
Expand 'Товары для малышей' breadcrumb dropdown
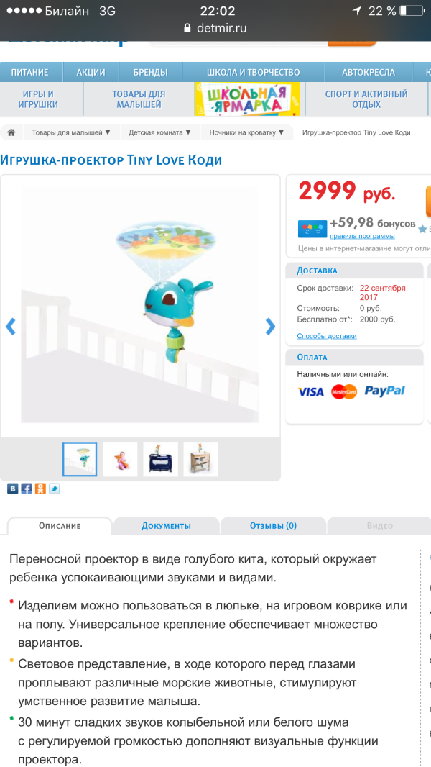[x=71, y=132]
